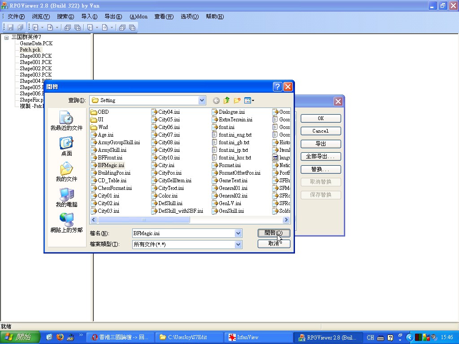The width and height of the screenshot is (459, 344).
Task: Select the City.ini file in the list
Action: [166, 165]
